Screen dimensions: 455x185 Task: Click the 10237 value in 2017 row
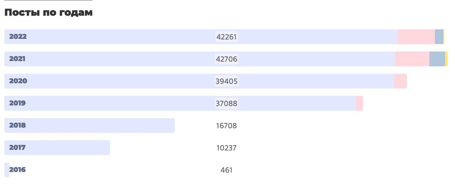[x=226, y=148]
